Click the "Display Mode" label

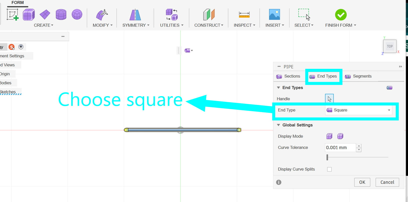(290, 136)
